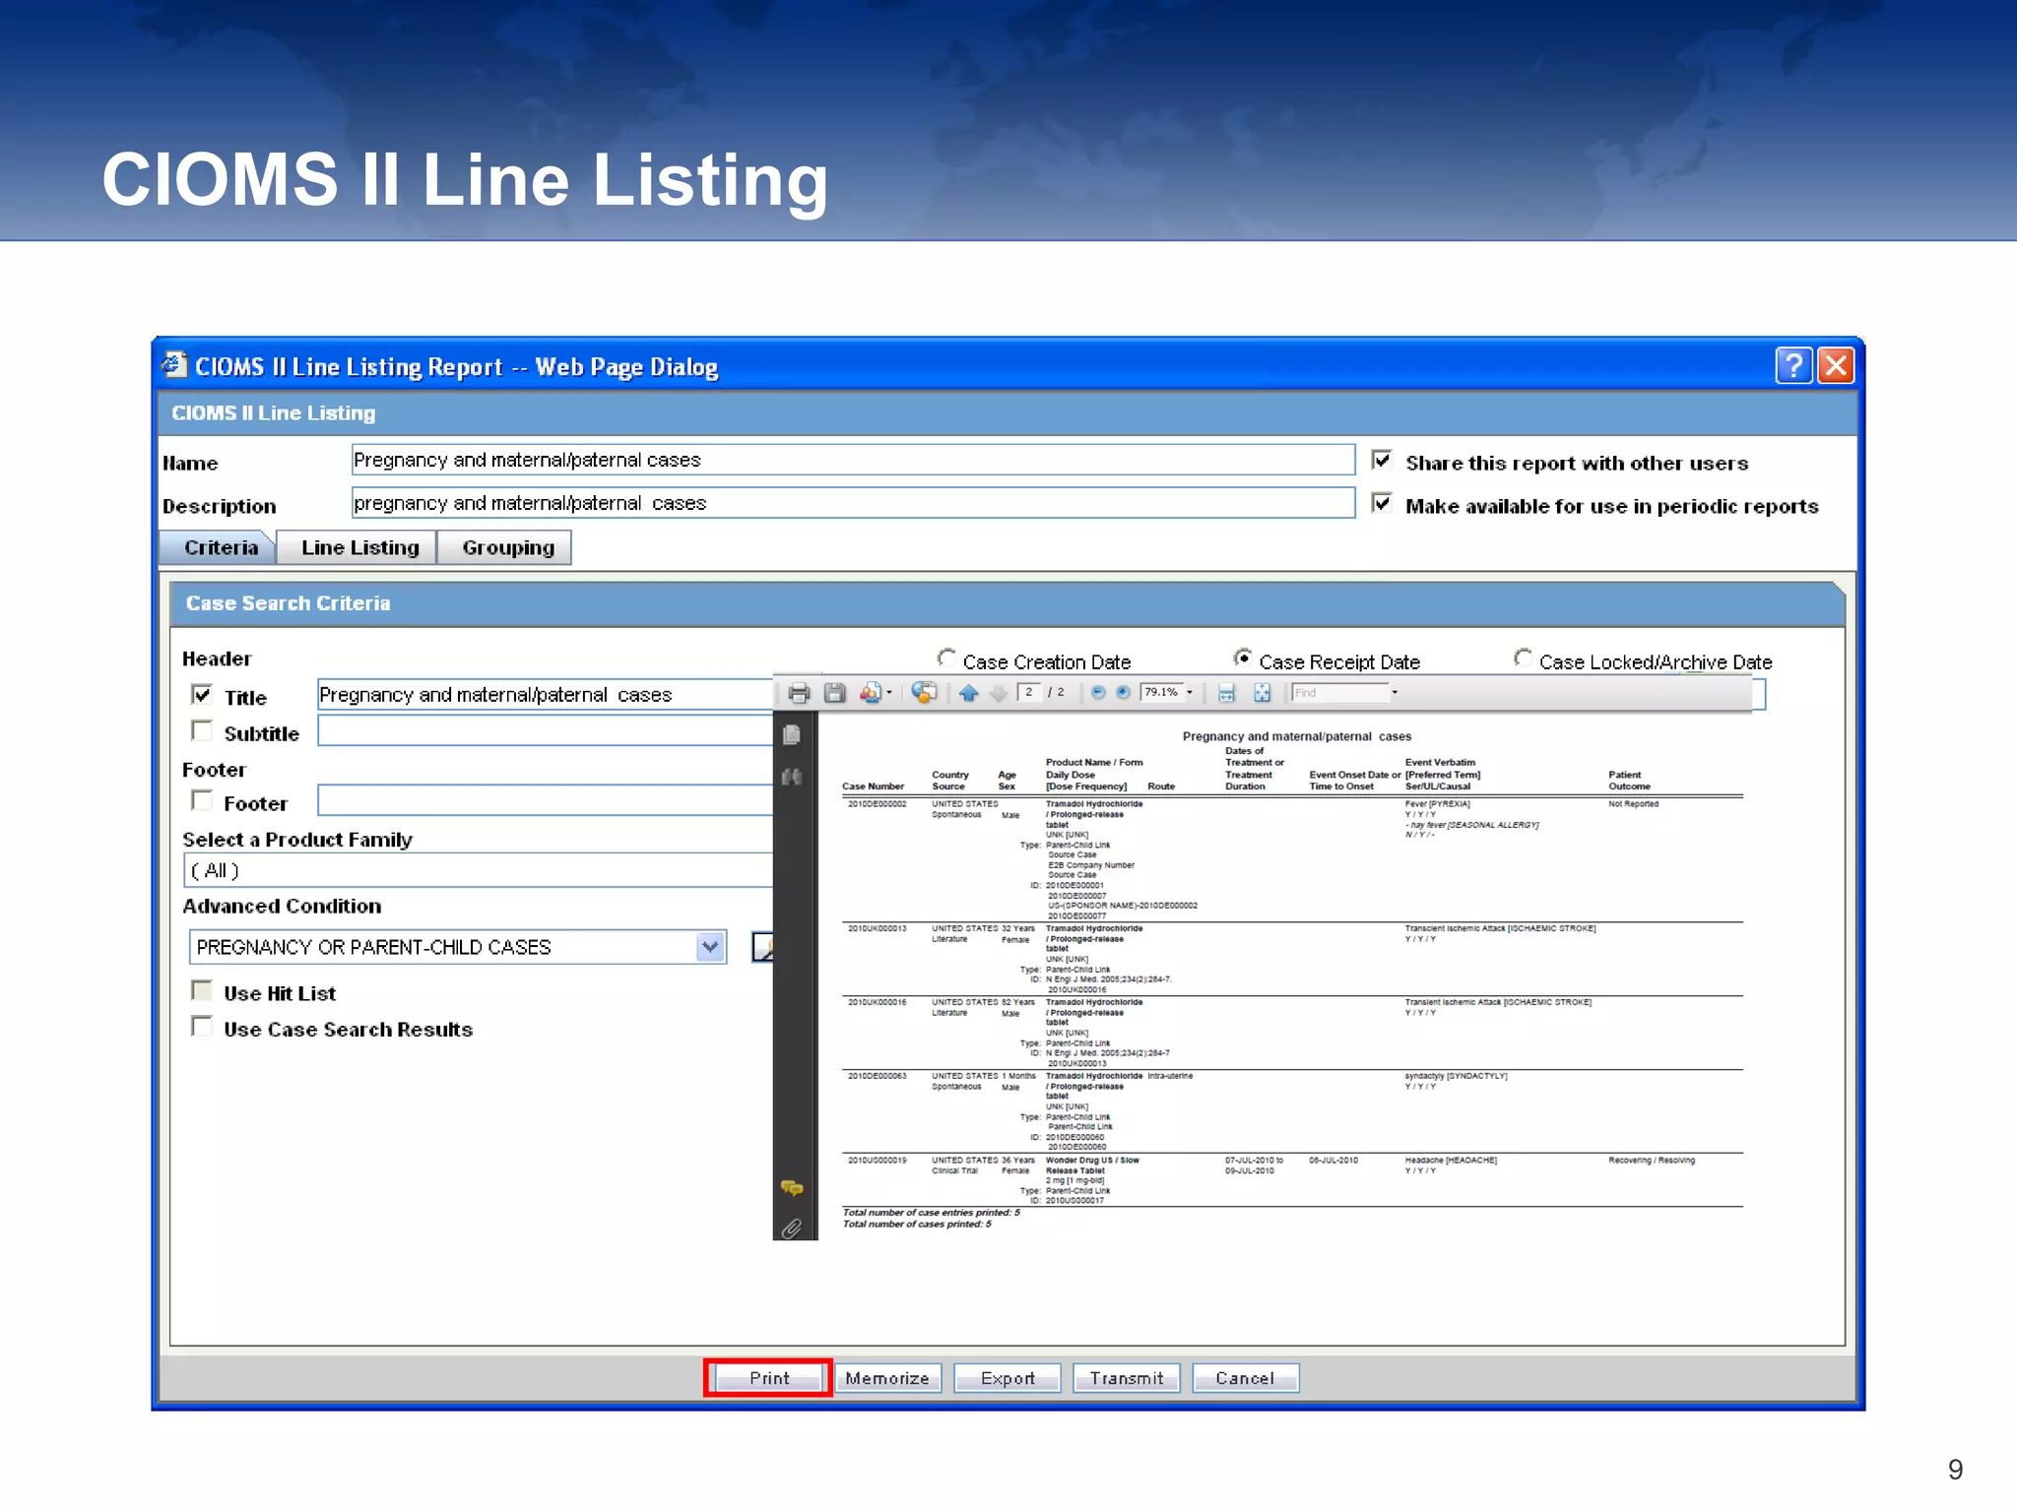This screenshot has width=2017, height=1512.
Task: Enable the Subtitle checkbox
Action: (202, 730)
